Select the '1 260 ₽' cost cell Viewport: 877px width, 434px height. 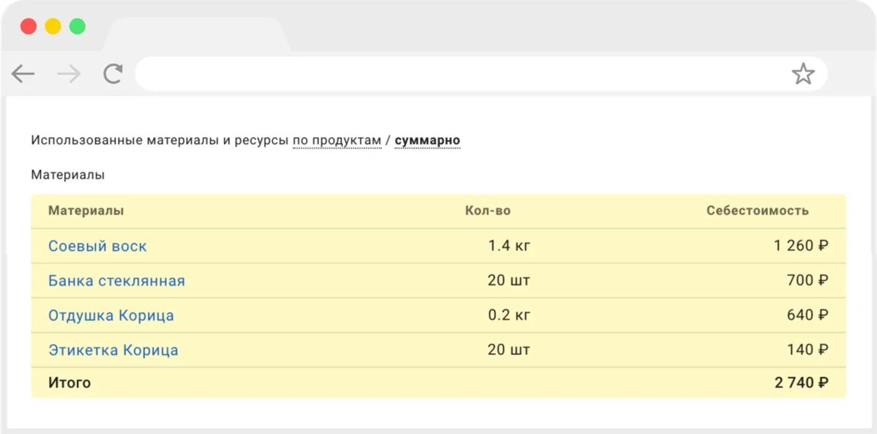[x=801, y=246]
